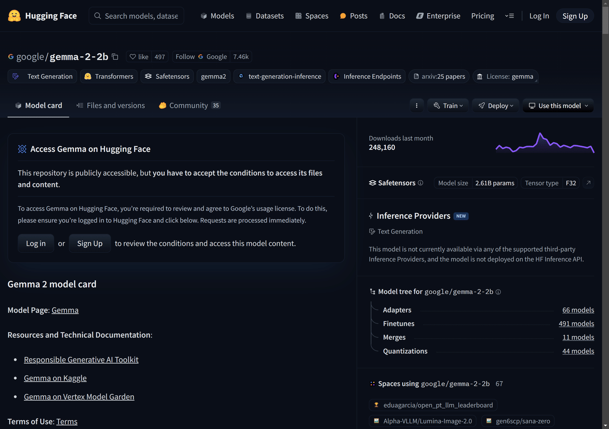The image size is (609, 429).
Task: Open the Datasets nav item
Action: 264,16
